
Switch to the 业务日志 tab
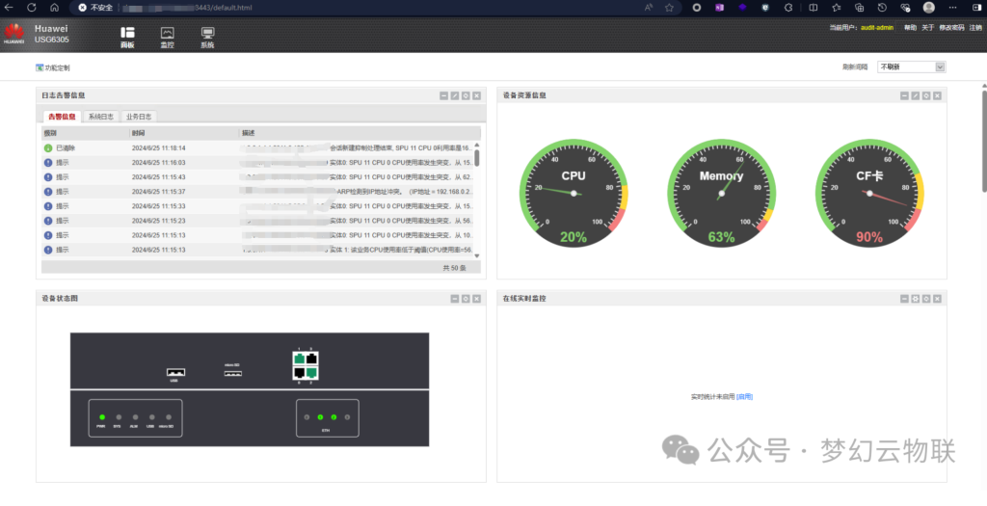[139, 117]
